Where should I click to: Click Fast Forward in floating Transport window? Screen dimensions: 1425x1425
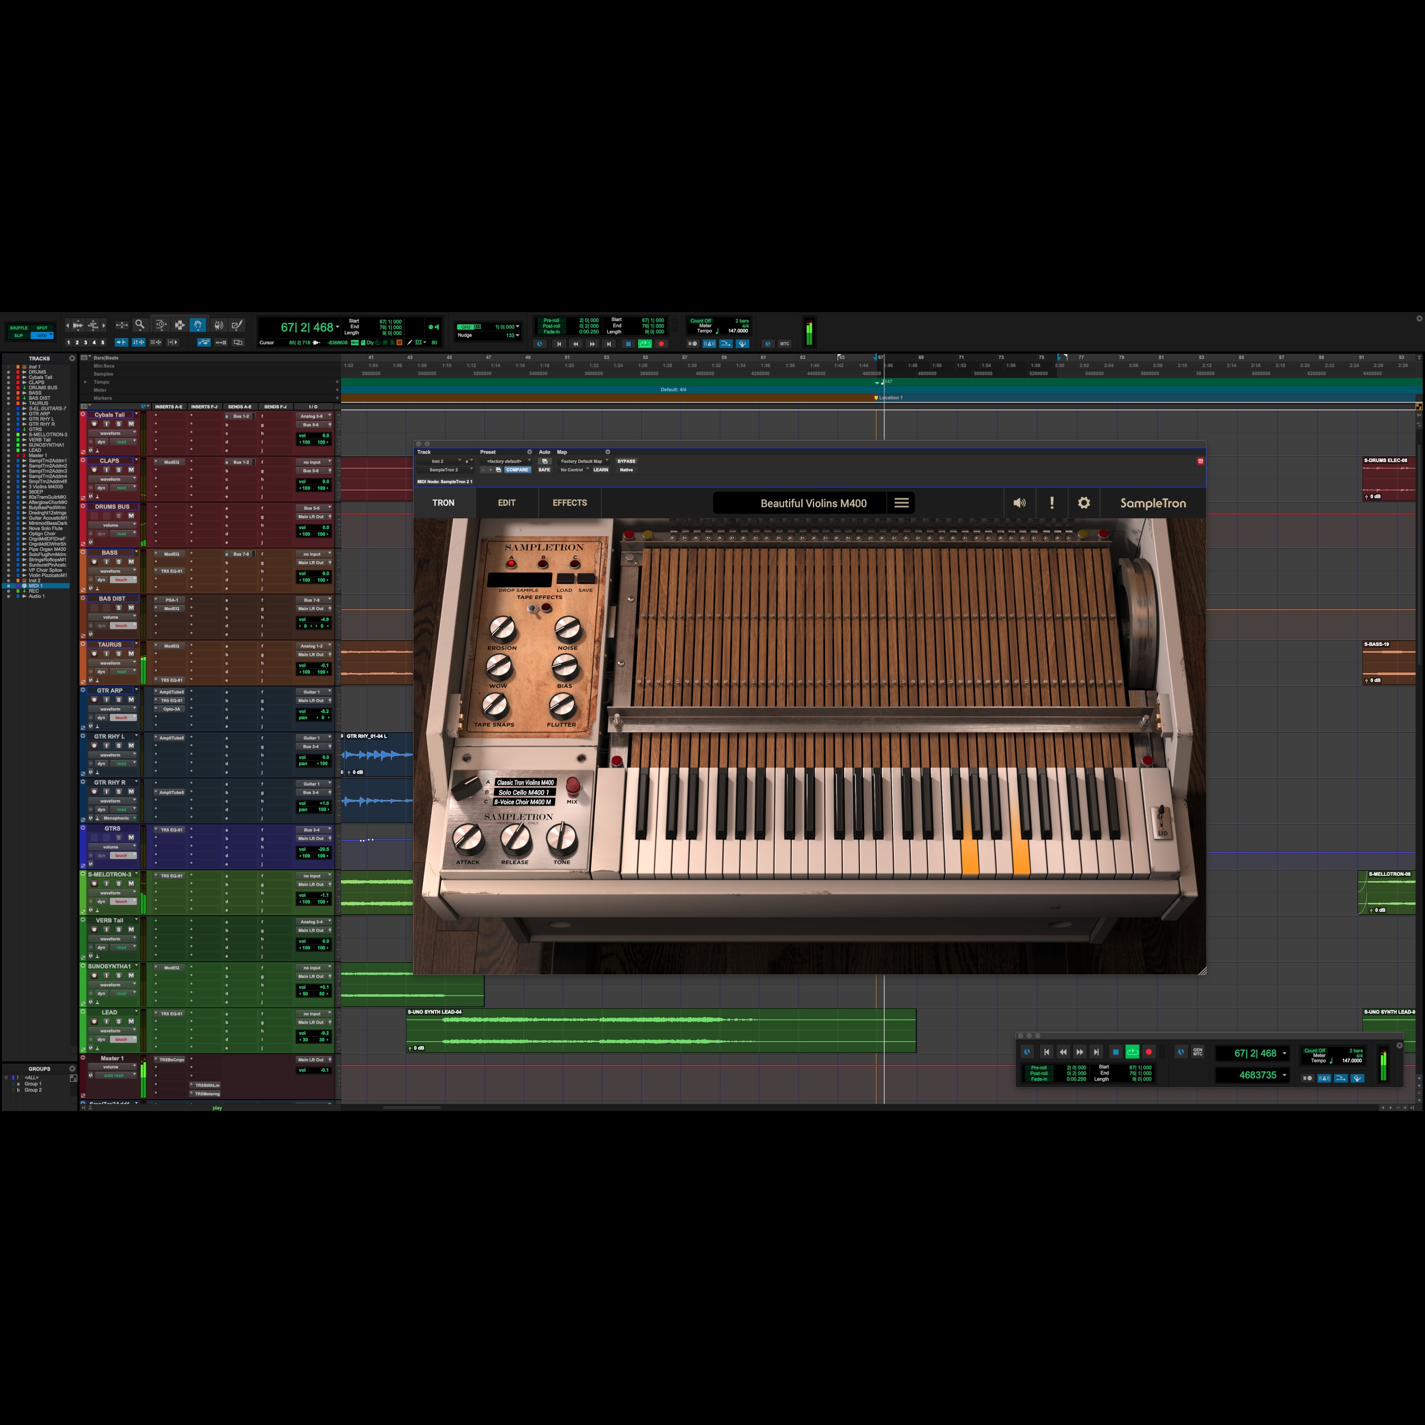(x=1080, y=1052)
